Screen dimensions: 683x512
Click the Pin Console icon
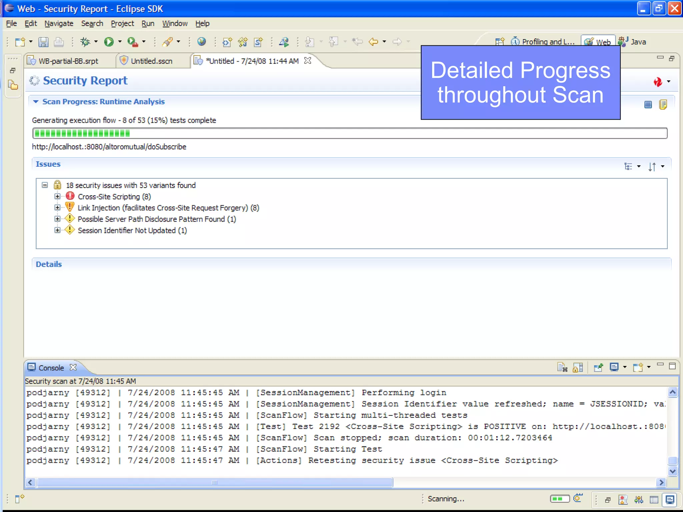point(598,367)
